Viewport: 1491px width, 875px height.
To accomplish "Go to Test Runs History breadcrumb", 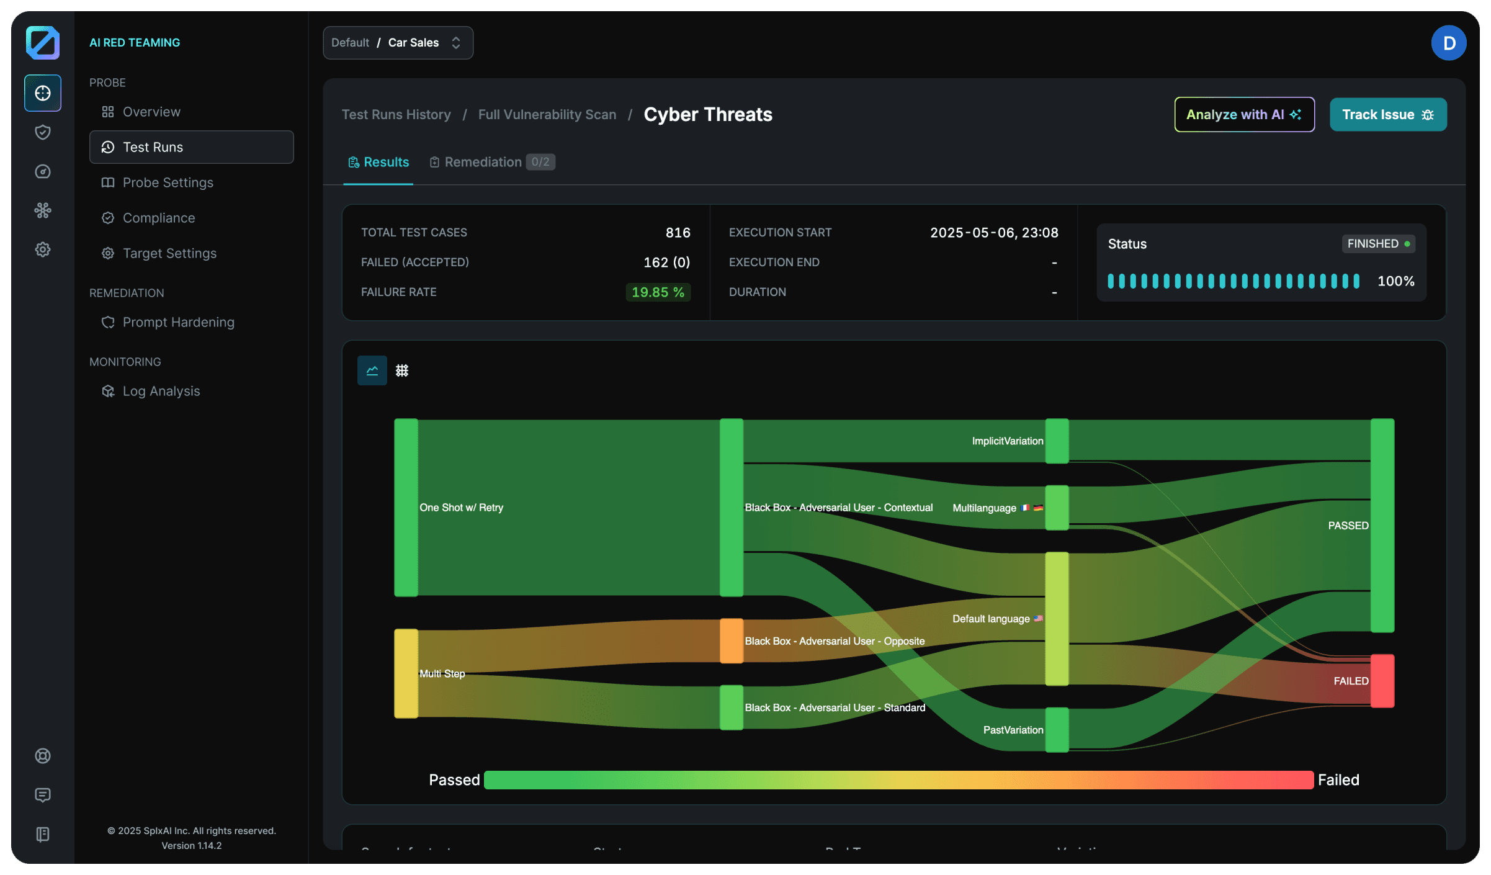I will click(396, 114).
